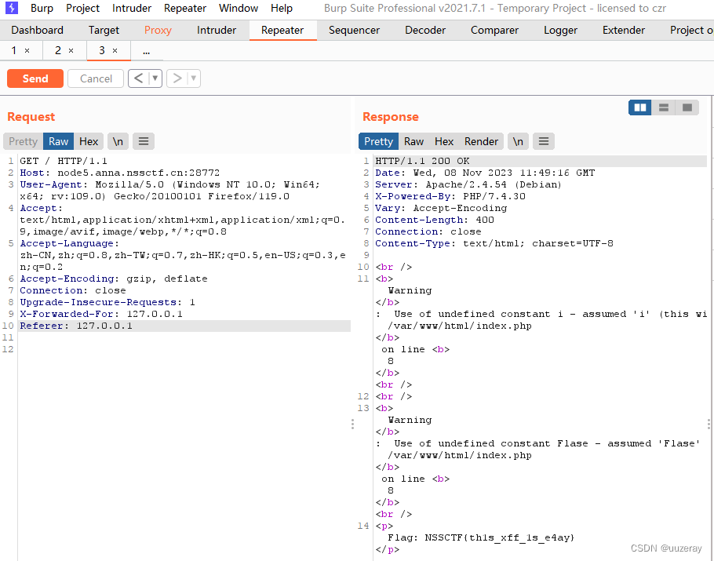Viewport: 714px width, 561px height.
Task: Open the Request panel options menu icon
Action: [x=144, y=141]
